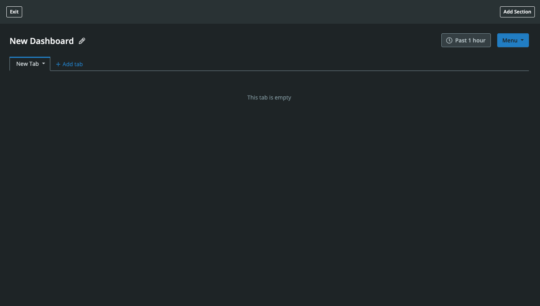Click the clock icon in the time range picker

point(449,40)
